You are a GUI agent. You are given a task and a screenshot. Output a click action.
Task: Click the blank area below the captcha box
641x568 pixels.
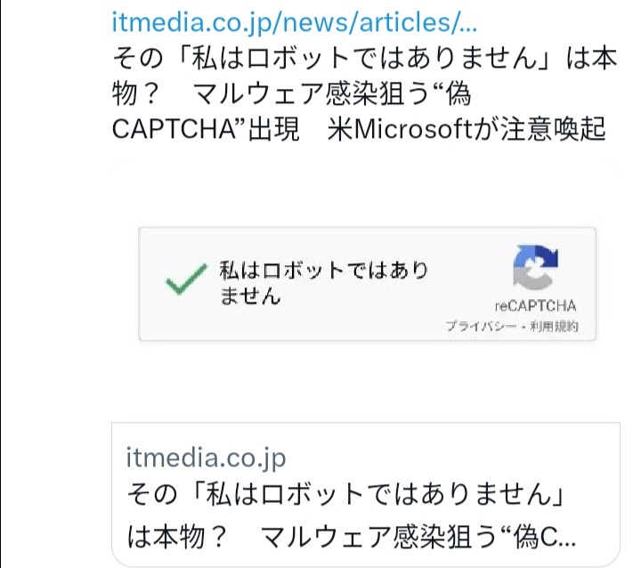click(x=366, y=378)
